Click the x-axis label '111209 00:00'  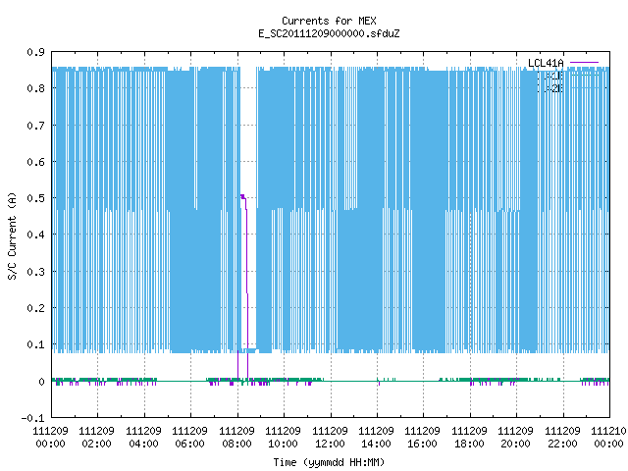[50, 438]
